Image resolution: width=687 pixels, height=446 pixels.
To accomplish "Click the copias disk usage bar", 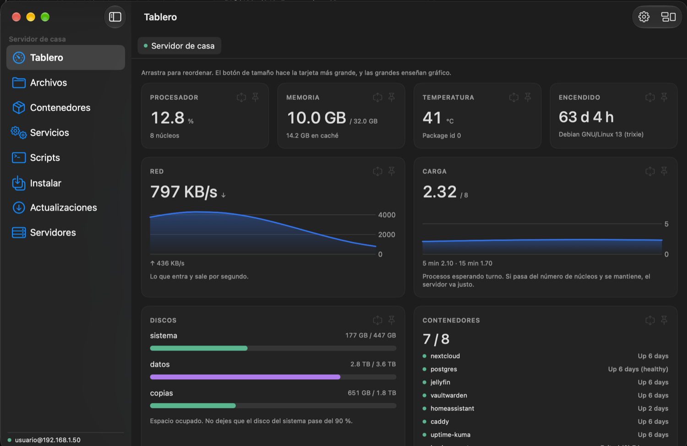I will [273, 406].
